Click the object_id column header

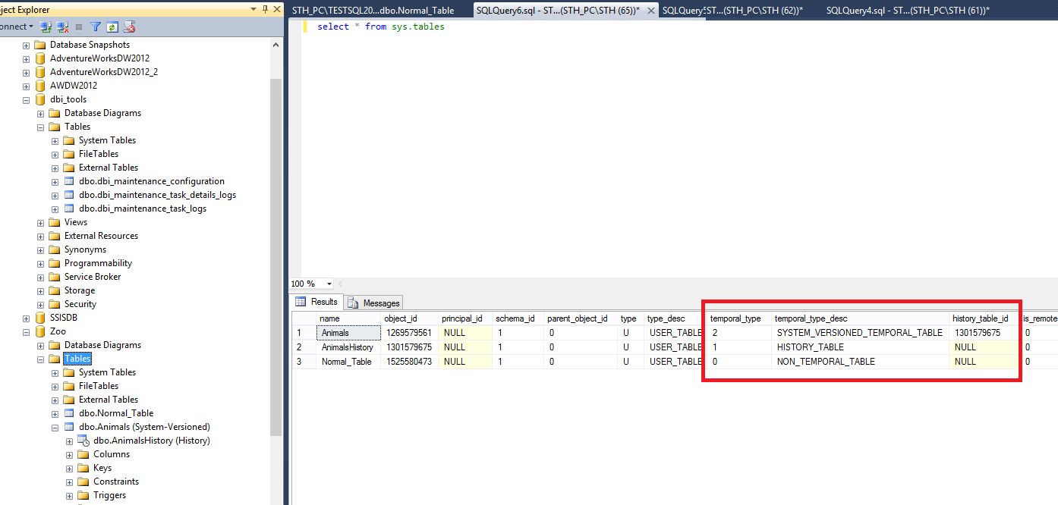click(x=410, y=318)
